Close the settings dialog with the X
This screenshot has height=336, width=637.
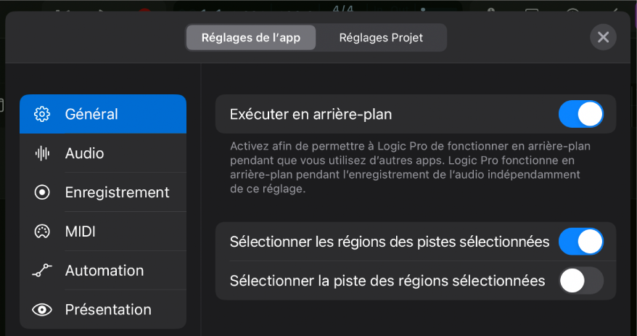603,37
